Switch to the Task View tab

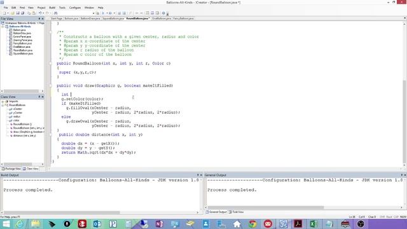point(236,212)
